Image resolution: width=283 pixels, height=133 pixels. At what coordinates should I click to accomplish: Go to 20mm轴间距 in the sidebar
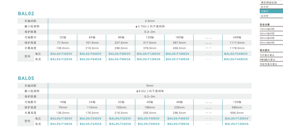pos(267,34)
